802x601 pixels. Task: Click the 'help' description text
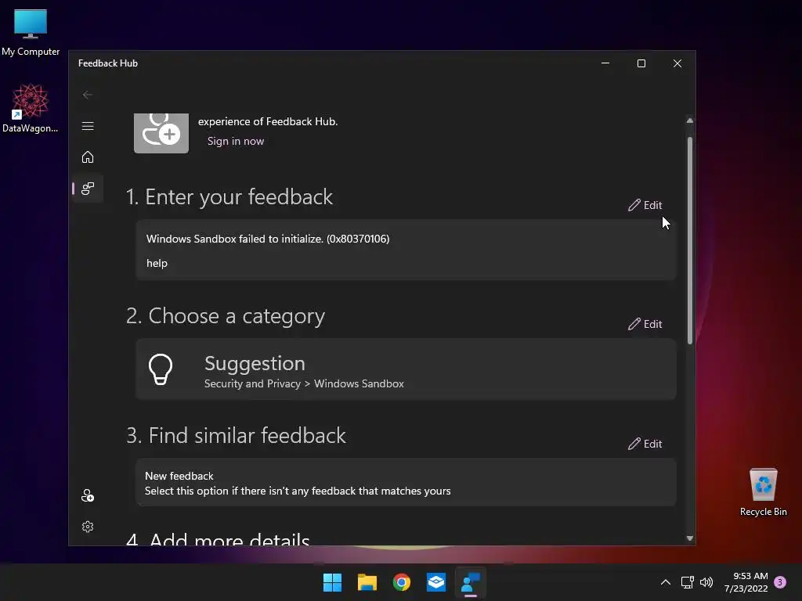click(x=157, y=263)
